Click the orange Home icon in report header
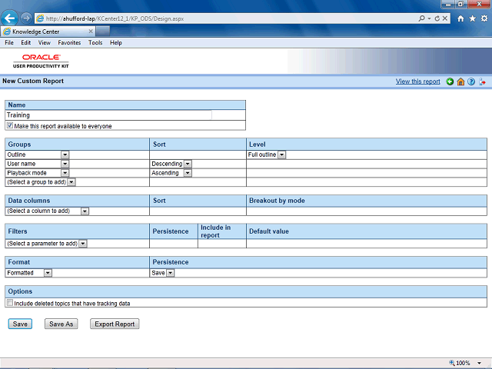Viewport: 492px width, 369px height. (x=460, y=81)
